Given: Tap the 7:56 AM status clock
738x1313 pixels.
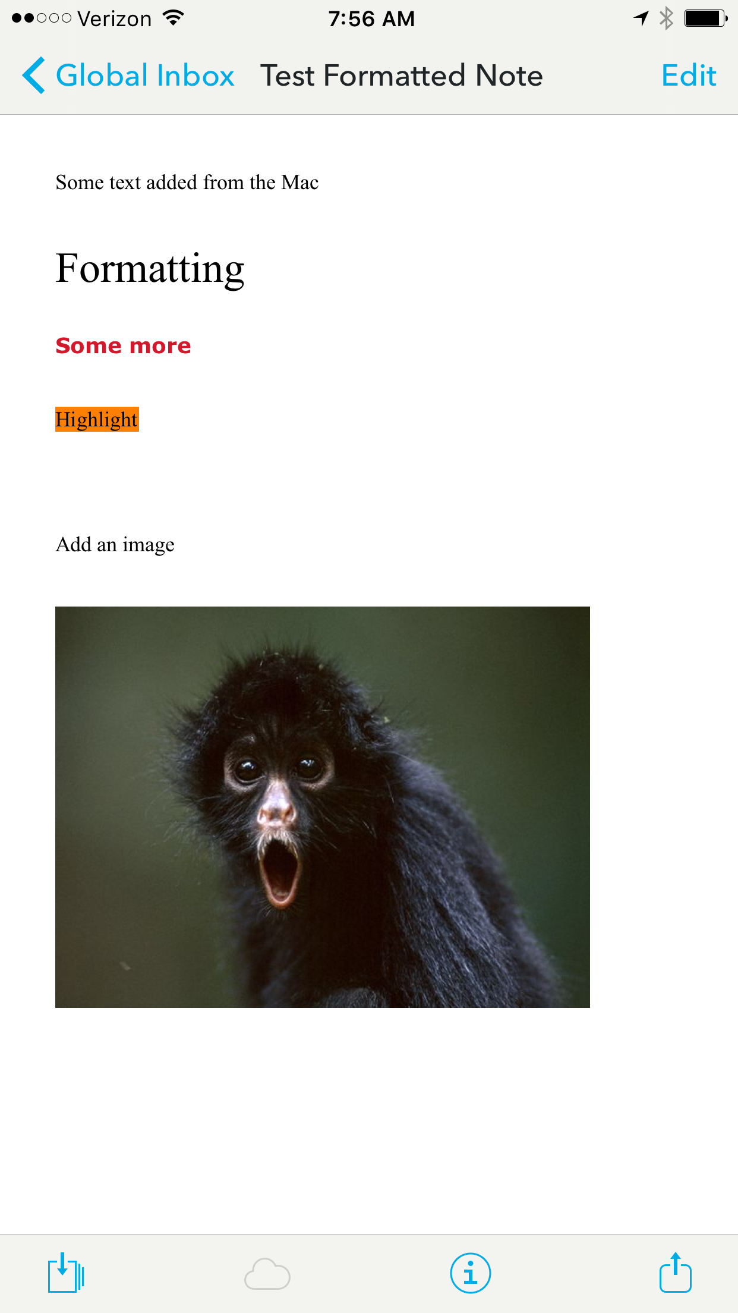Looking at the screenshot, I should tap(371, 18).
